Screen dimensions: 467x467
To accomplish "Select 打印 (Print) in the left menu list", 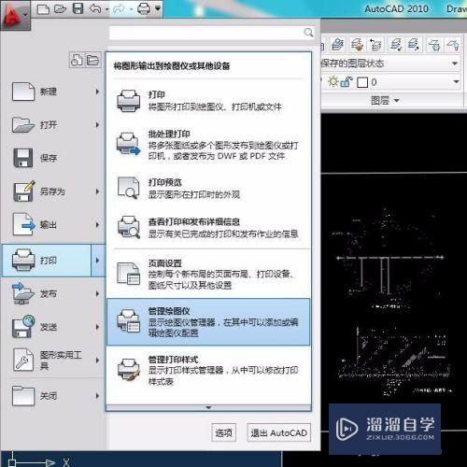I will pyautogui.click(x=47, y=261).
